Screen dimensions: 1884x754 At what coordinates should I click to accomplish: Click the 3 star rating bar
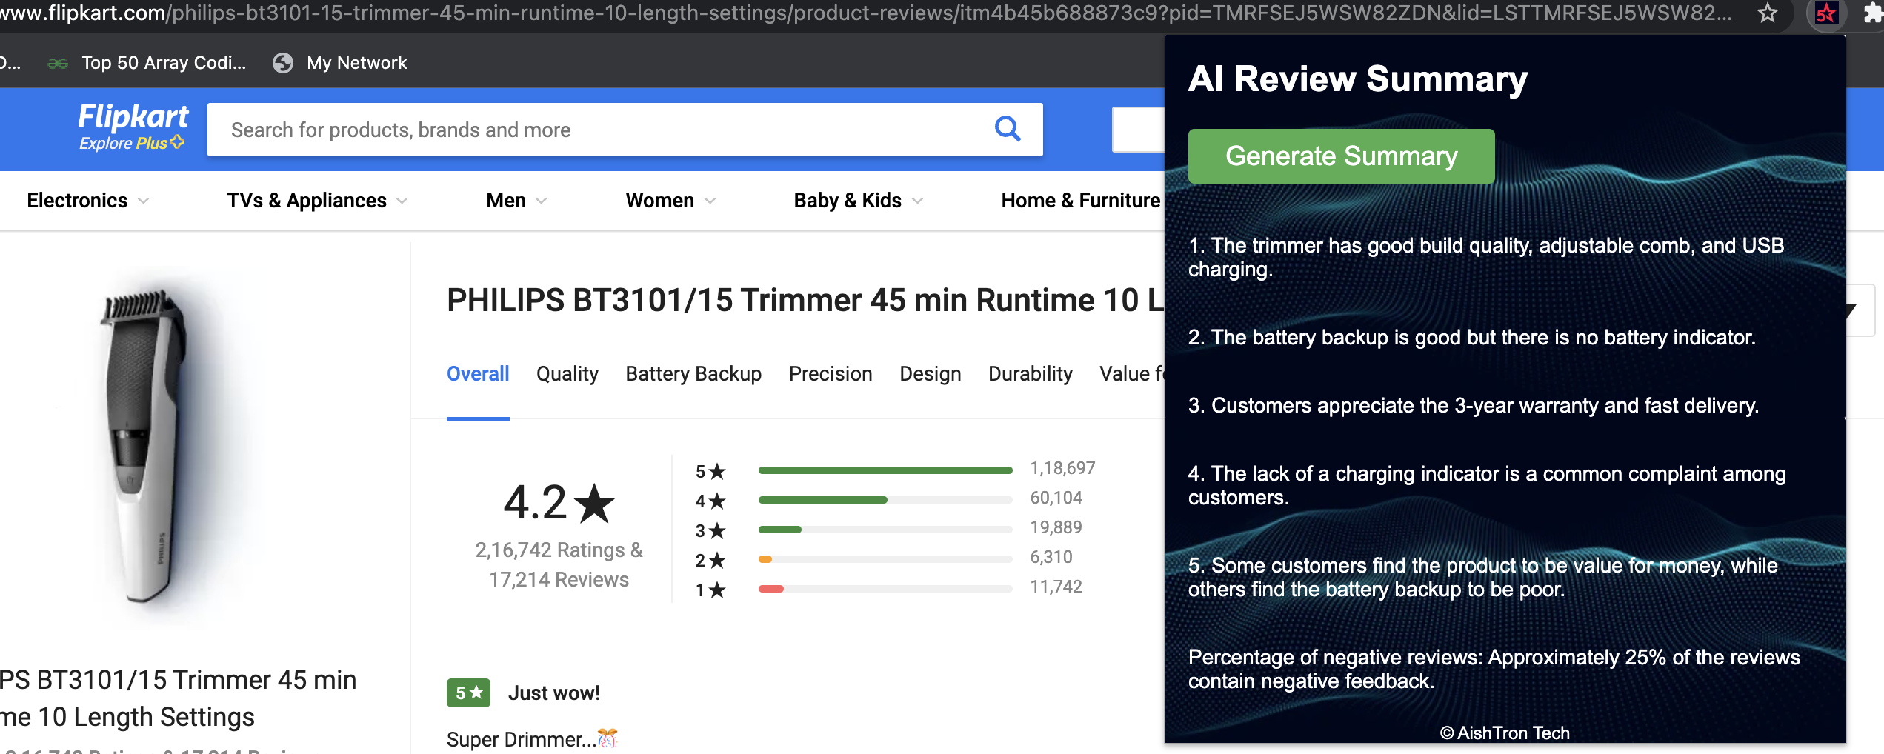[885, 530]
